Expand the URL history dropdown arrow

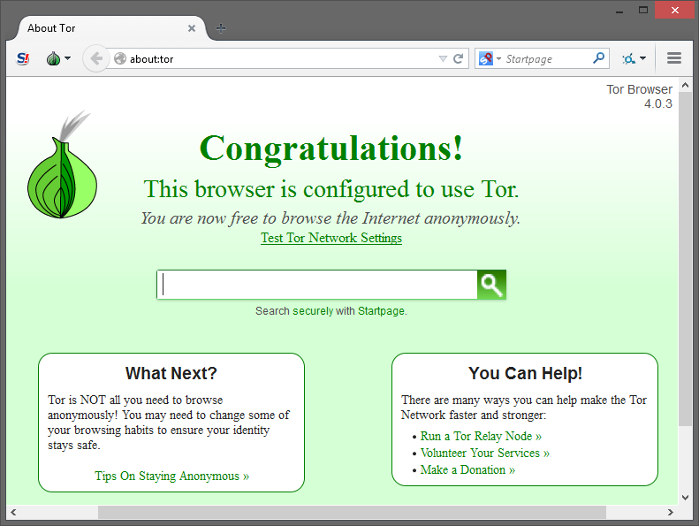443,59
